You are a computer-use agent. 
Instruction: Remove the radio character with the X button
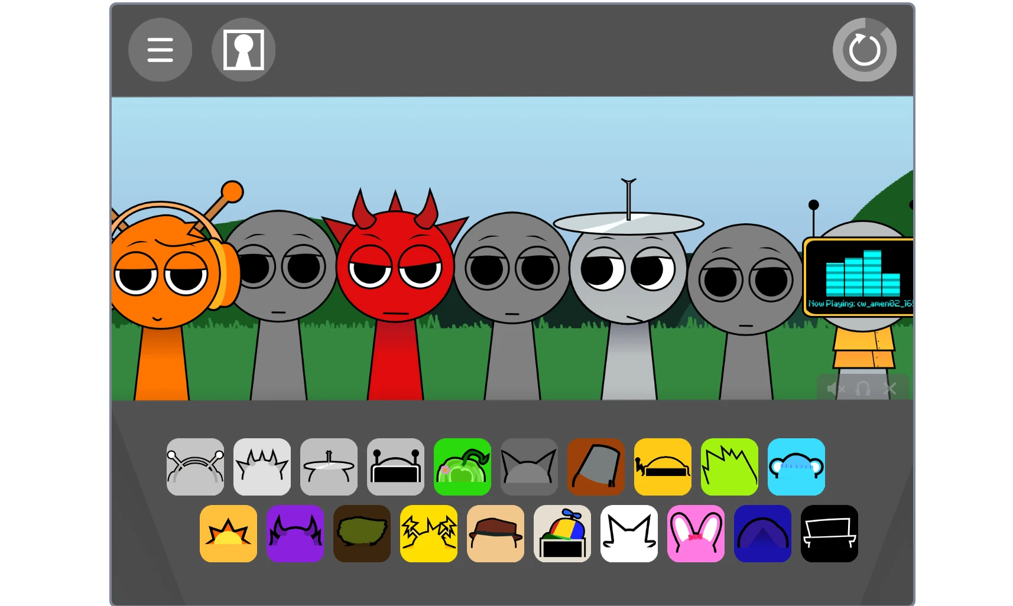(889, 389)
